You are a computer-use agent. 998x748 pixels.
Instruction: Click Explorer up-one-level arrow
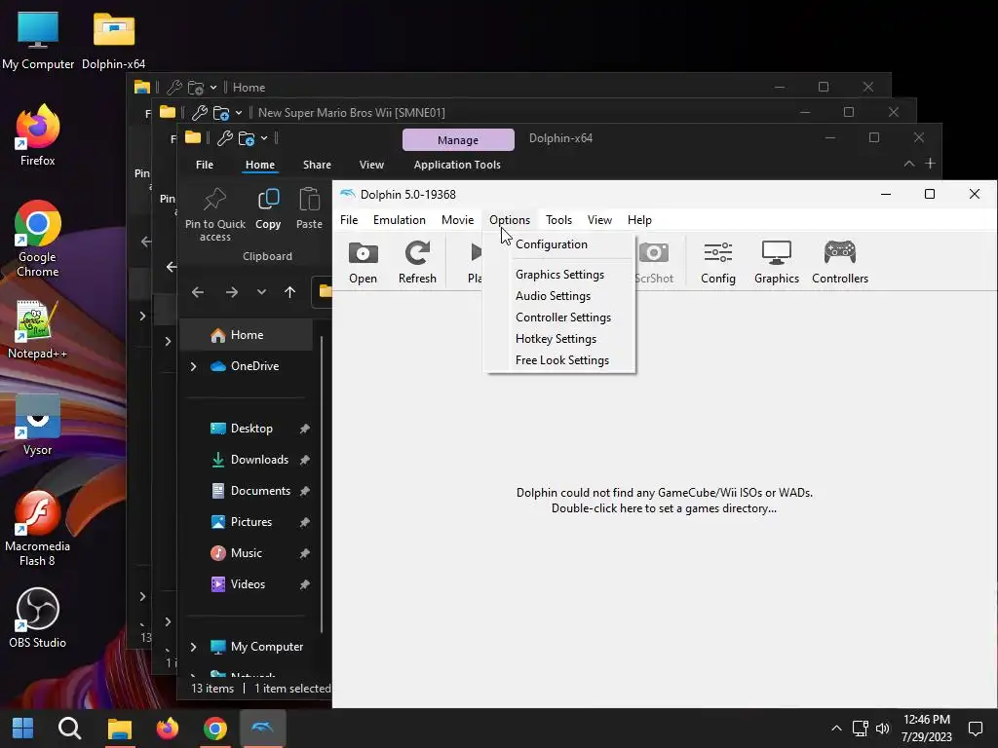tap(290, 292)
